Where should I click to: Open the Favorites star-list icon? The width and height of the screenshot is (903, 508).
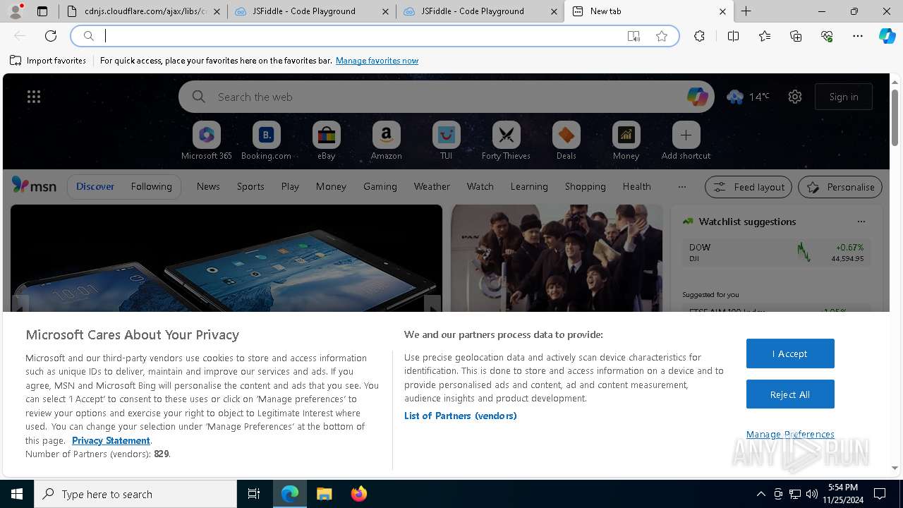765,36
